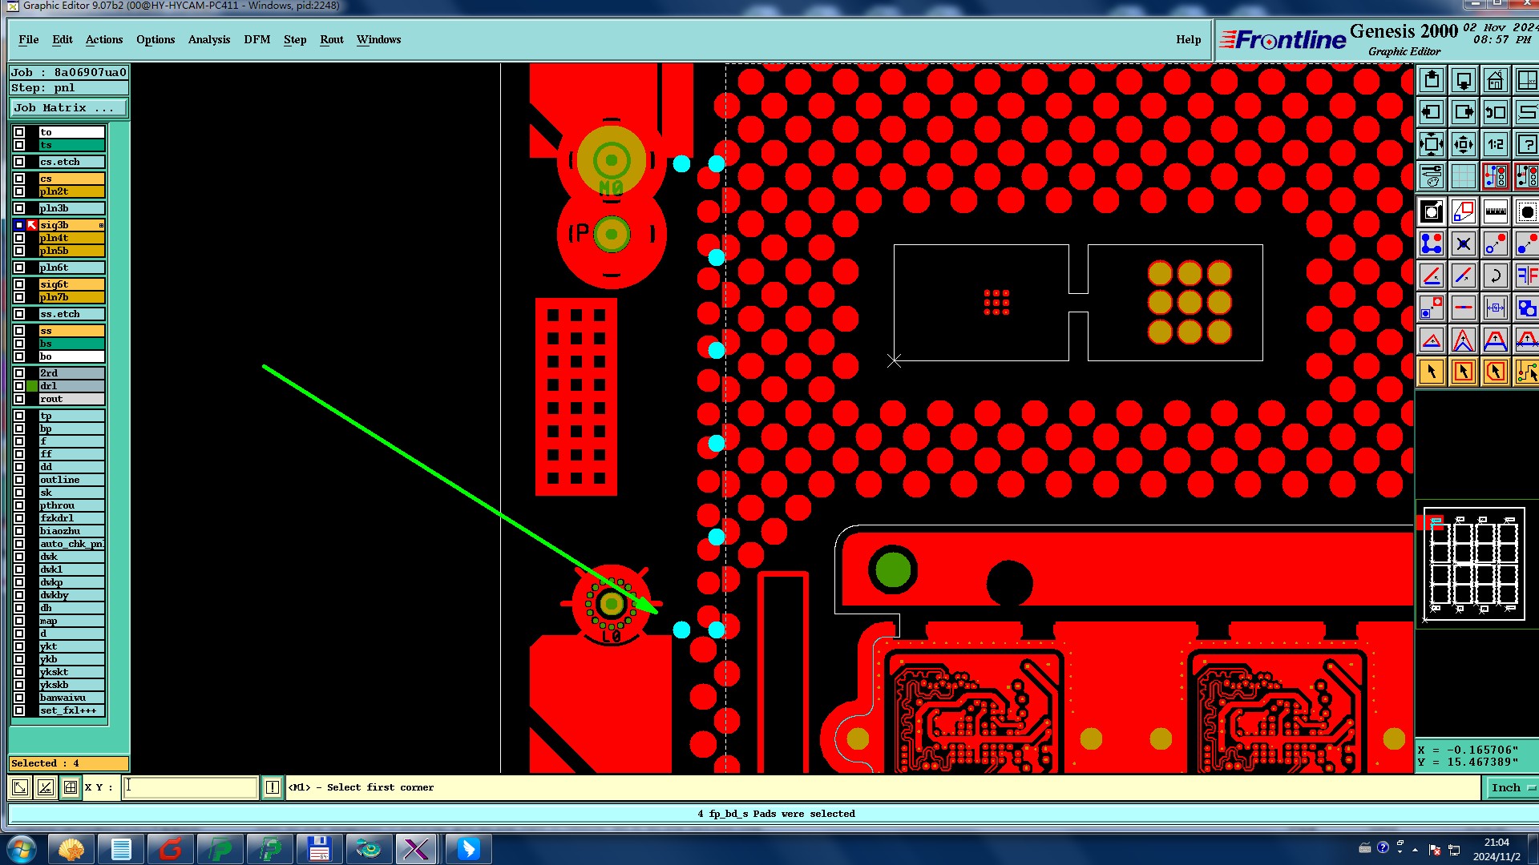Toggle the outline layer checkbox

[19, 480]
